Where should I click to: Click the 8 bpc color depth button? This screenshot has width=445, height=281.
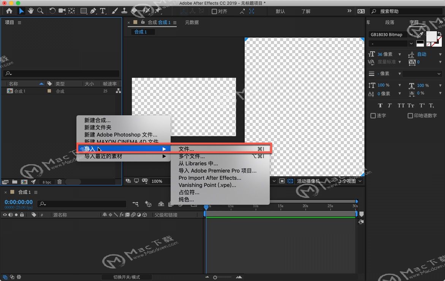tap(47, 182)
